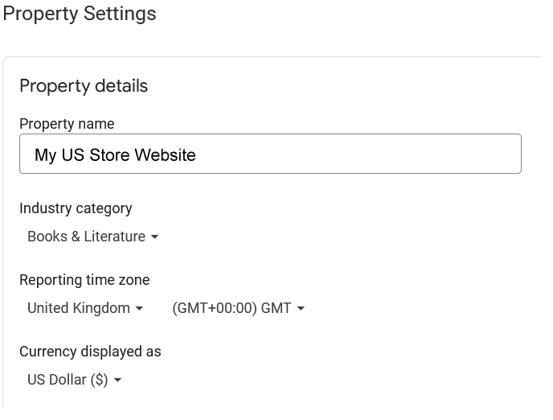Click the Property details section title
Viewport: 553px width, 420px height.
(84, 86)
